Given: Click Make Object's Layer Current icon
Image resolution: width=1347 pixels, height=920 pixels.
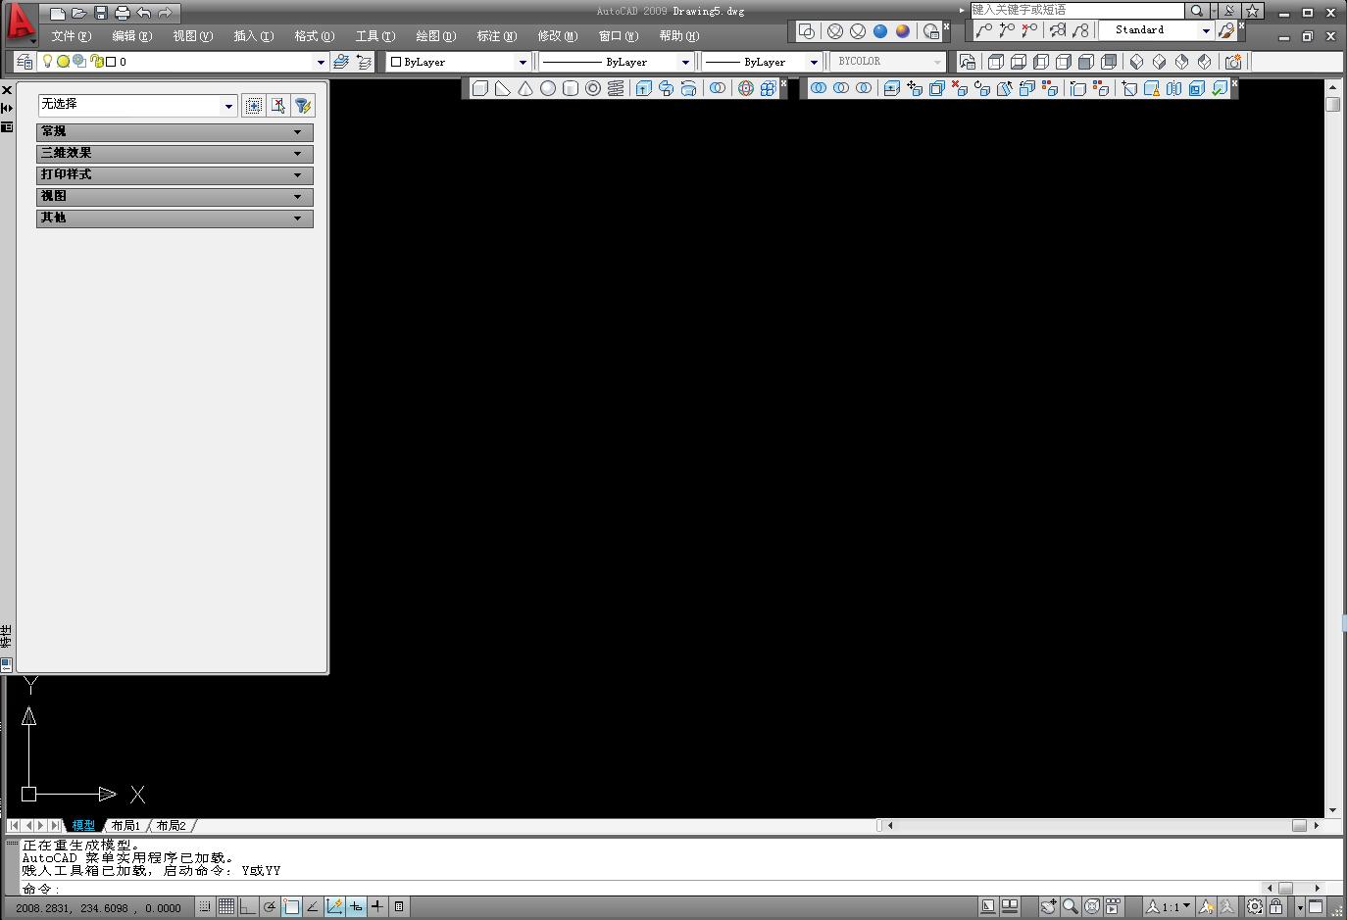Looking at the screenshot, I should 341,62.
